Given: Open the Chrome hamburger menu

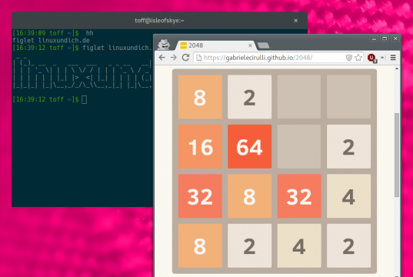Looking at the screenshot, I should (393, 58).
